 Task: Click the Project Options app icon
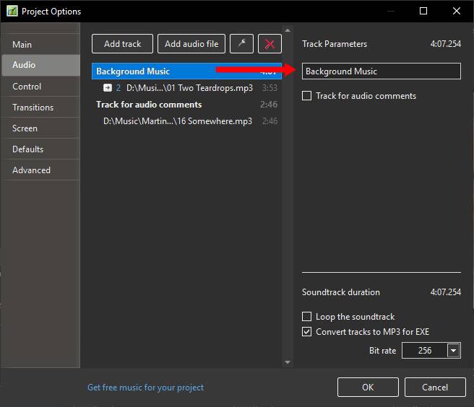(x=12, y=11)
